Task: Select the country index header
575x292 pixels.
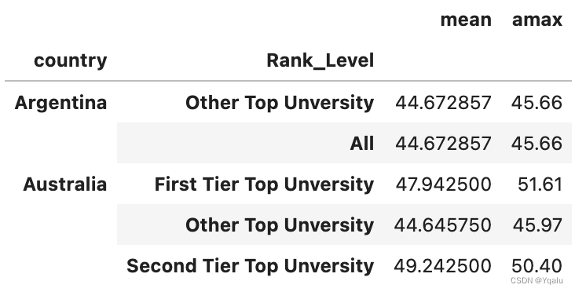Action: click(x=71, y=60)
